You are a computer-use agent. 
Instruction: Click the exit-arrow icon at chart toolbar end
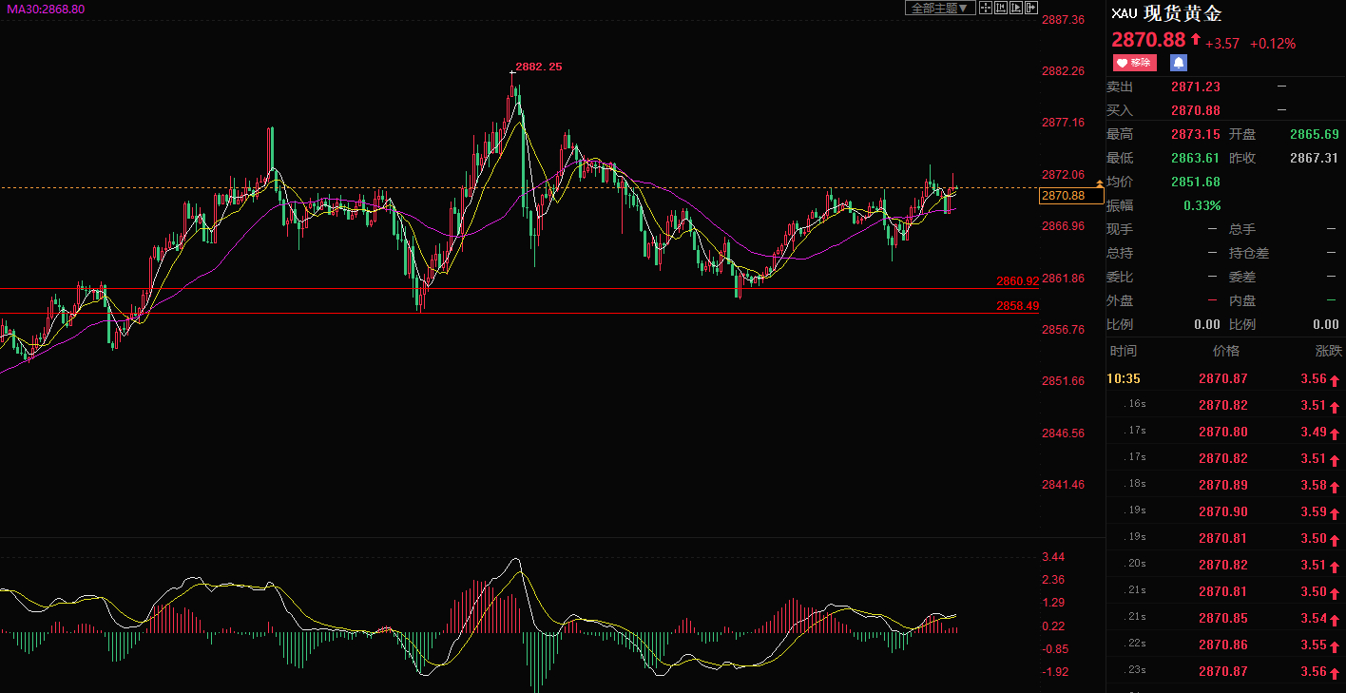click(1029, 8)
